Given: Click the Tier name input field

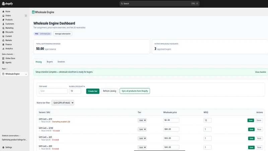Looking at the screenshot, I should click(53, 91).
